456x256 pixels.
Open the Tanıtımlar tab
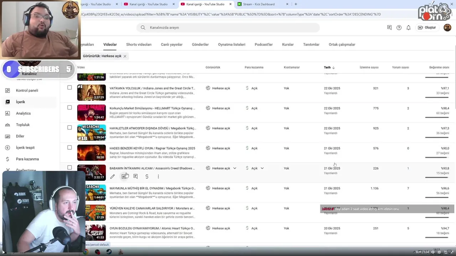click(x=311, y=44)
